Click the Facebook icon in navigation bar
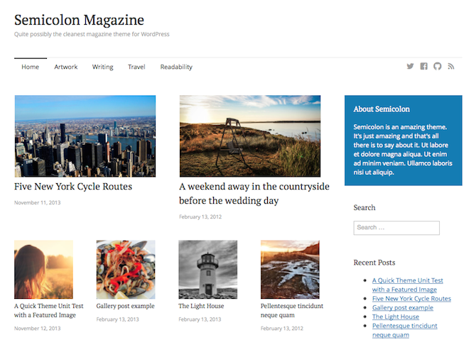The width and height of the screenshot is (476, 345). (423, 67)
